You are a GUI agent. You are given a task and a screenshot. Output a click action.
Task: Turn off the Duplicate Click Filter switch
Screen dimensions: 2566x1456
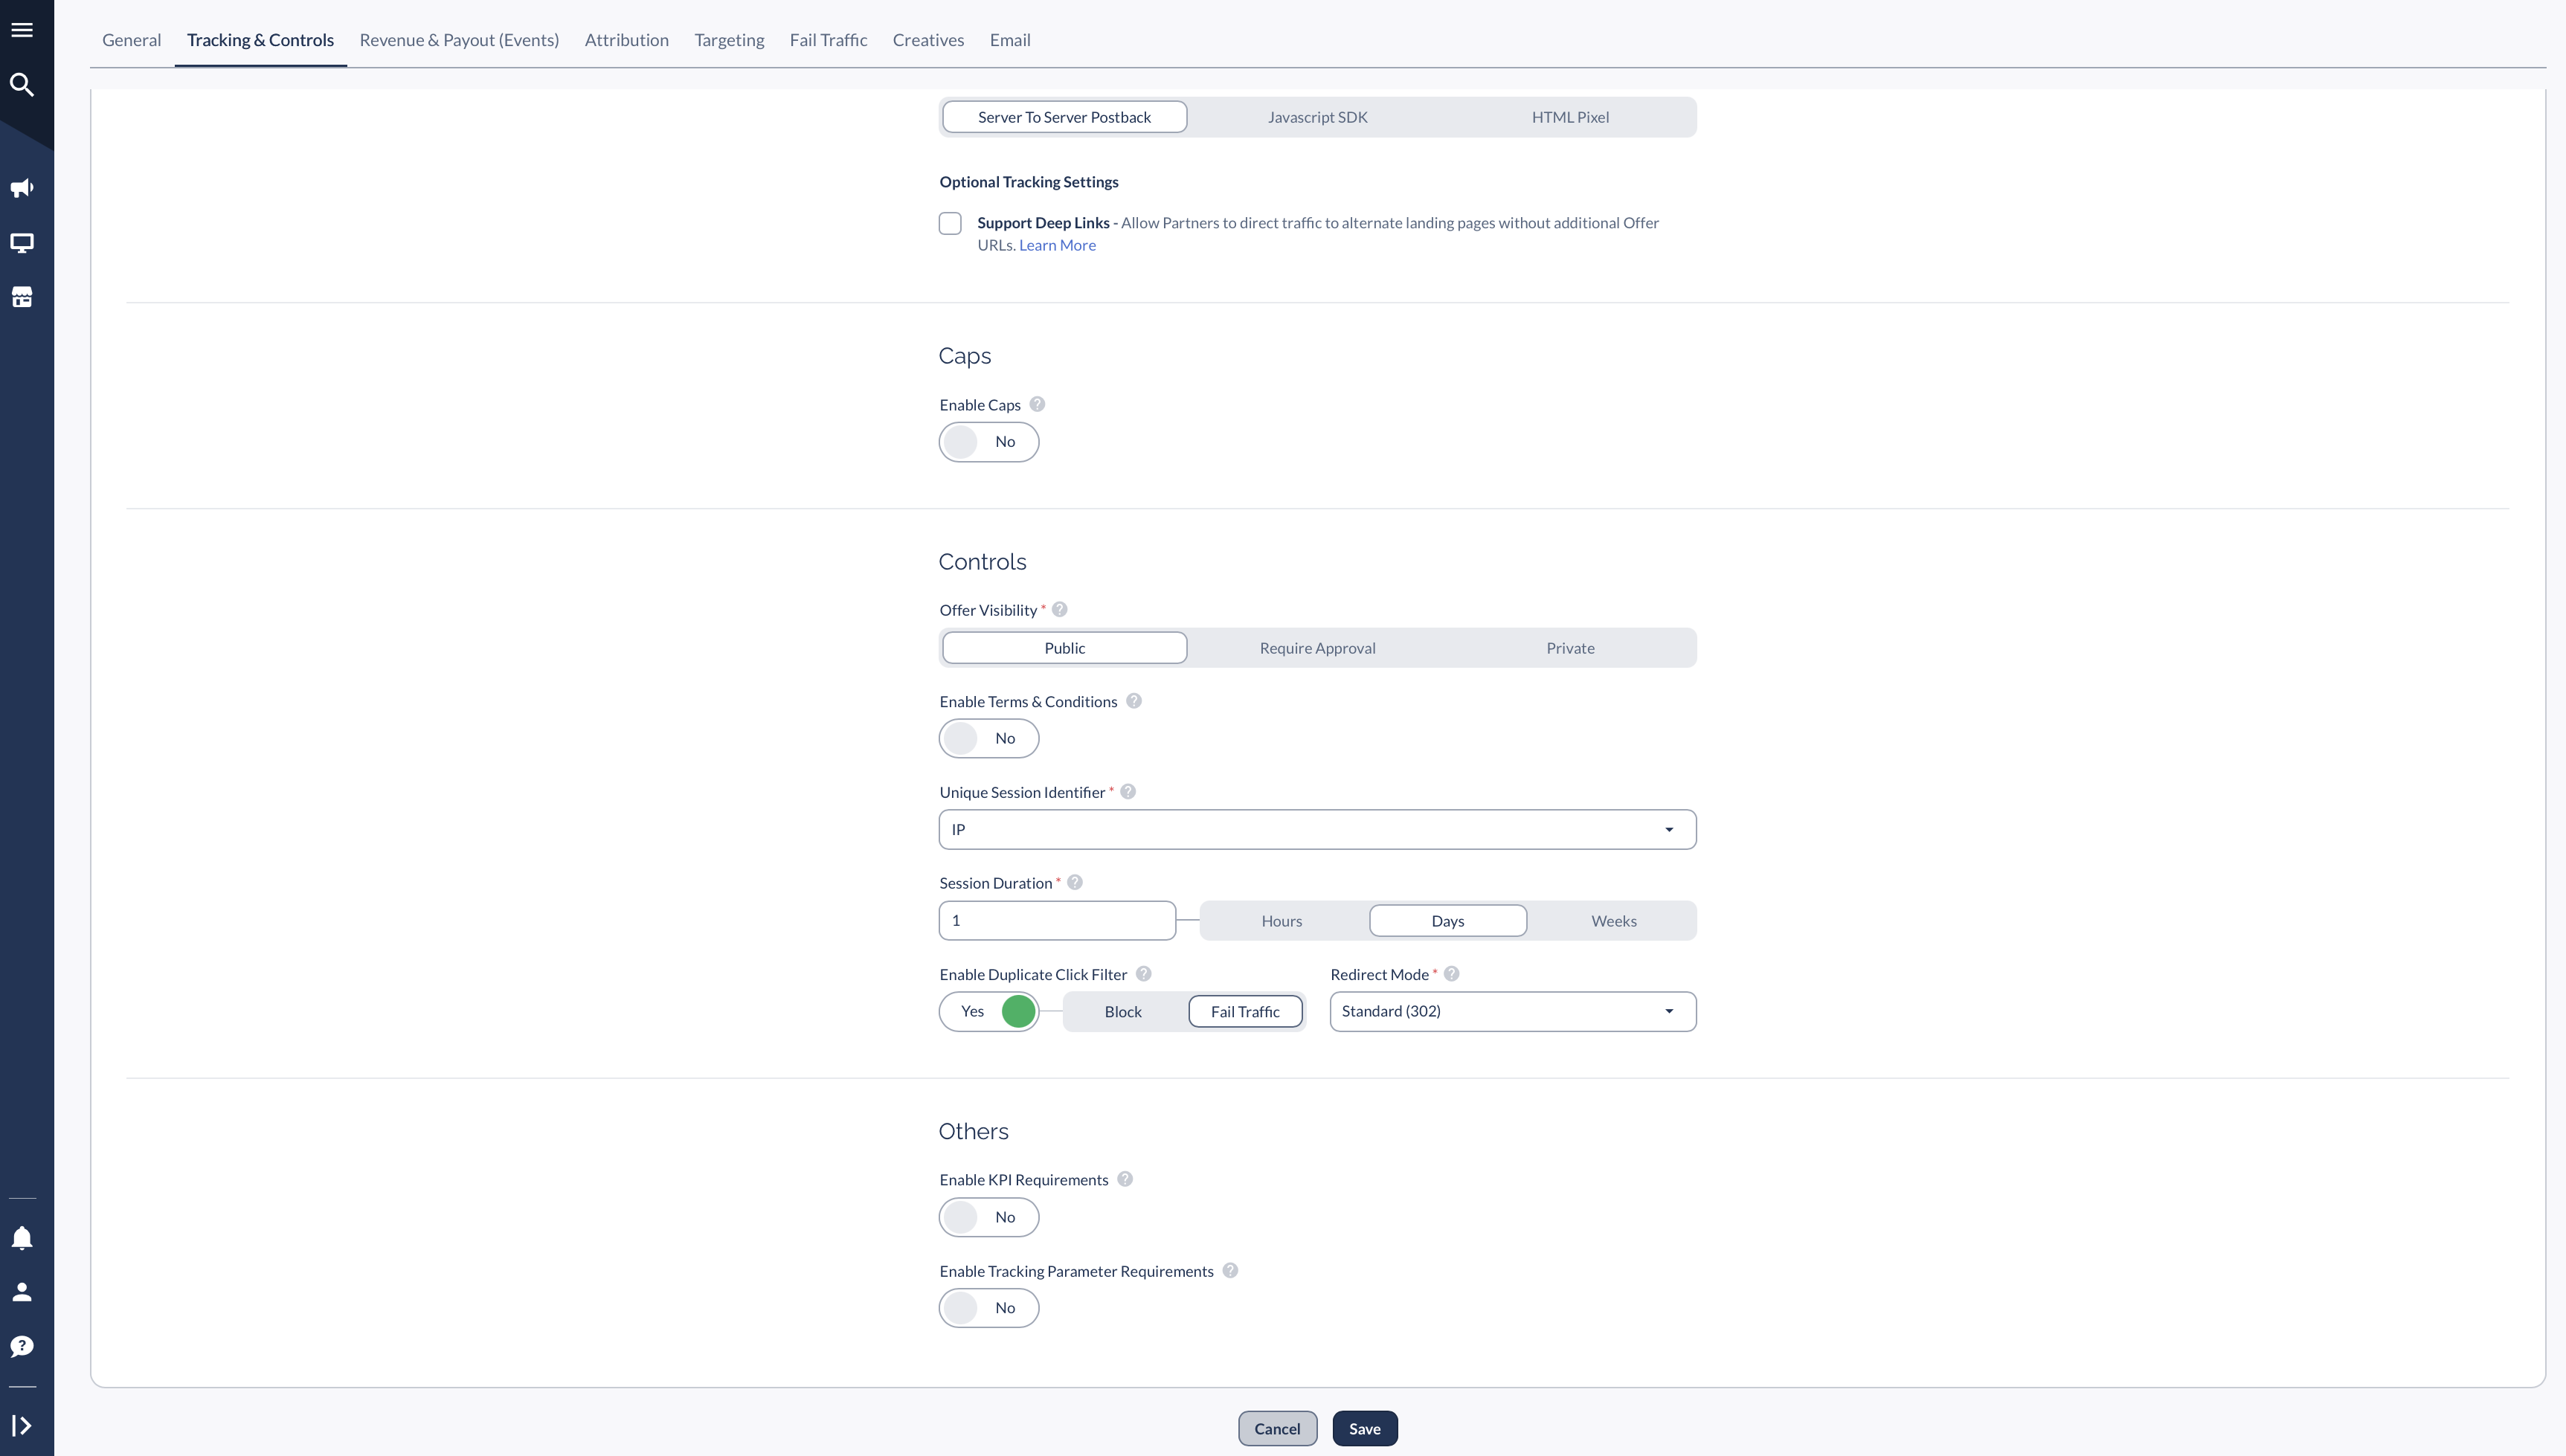(x=989, y=1011)
